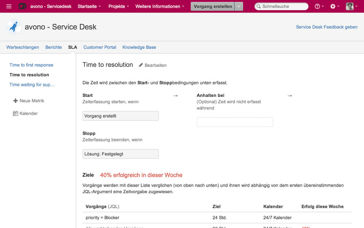This screenshot has width=364, height=228.
Task: Expand the Startseite dropdown menu
Action: click(89, 6)
